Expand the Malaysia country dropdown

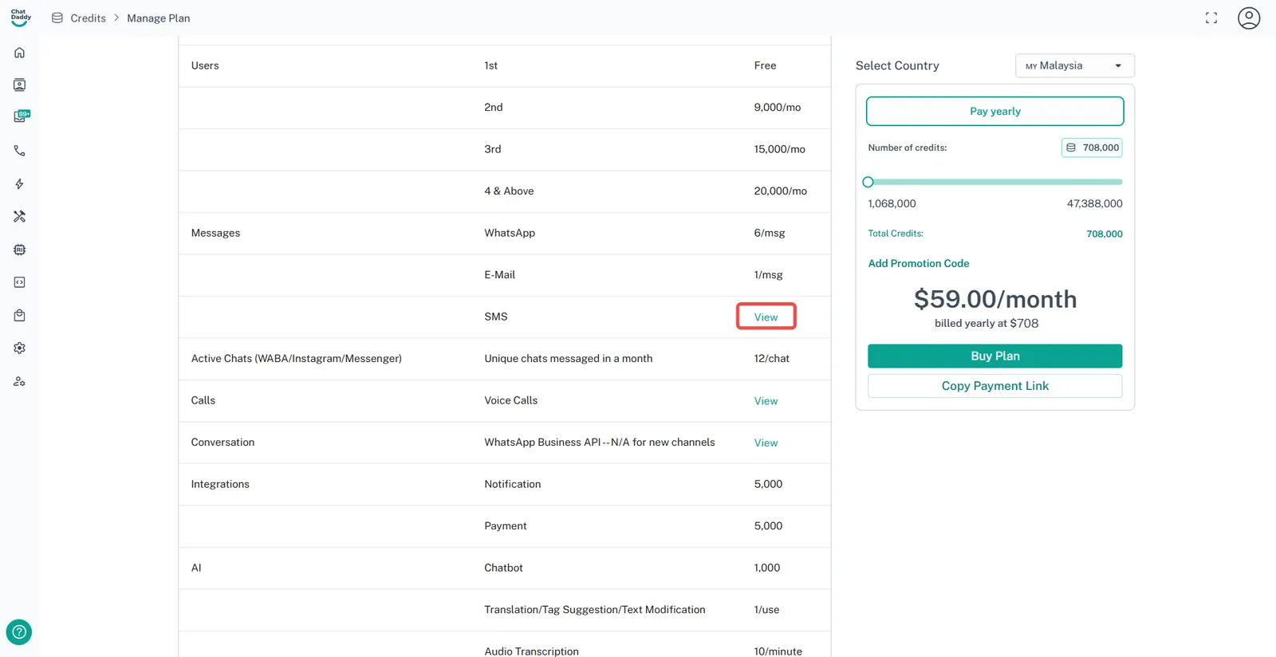pos(1074,65)
